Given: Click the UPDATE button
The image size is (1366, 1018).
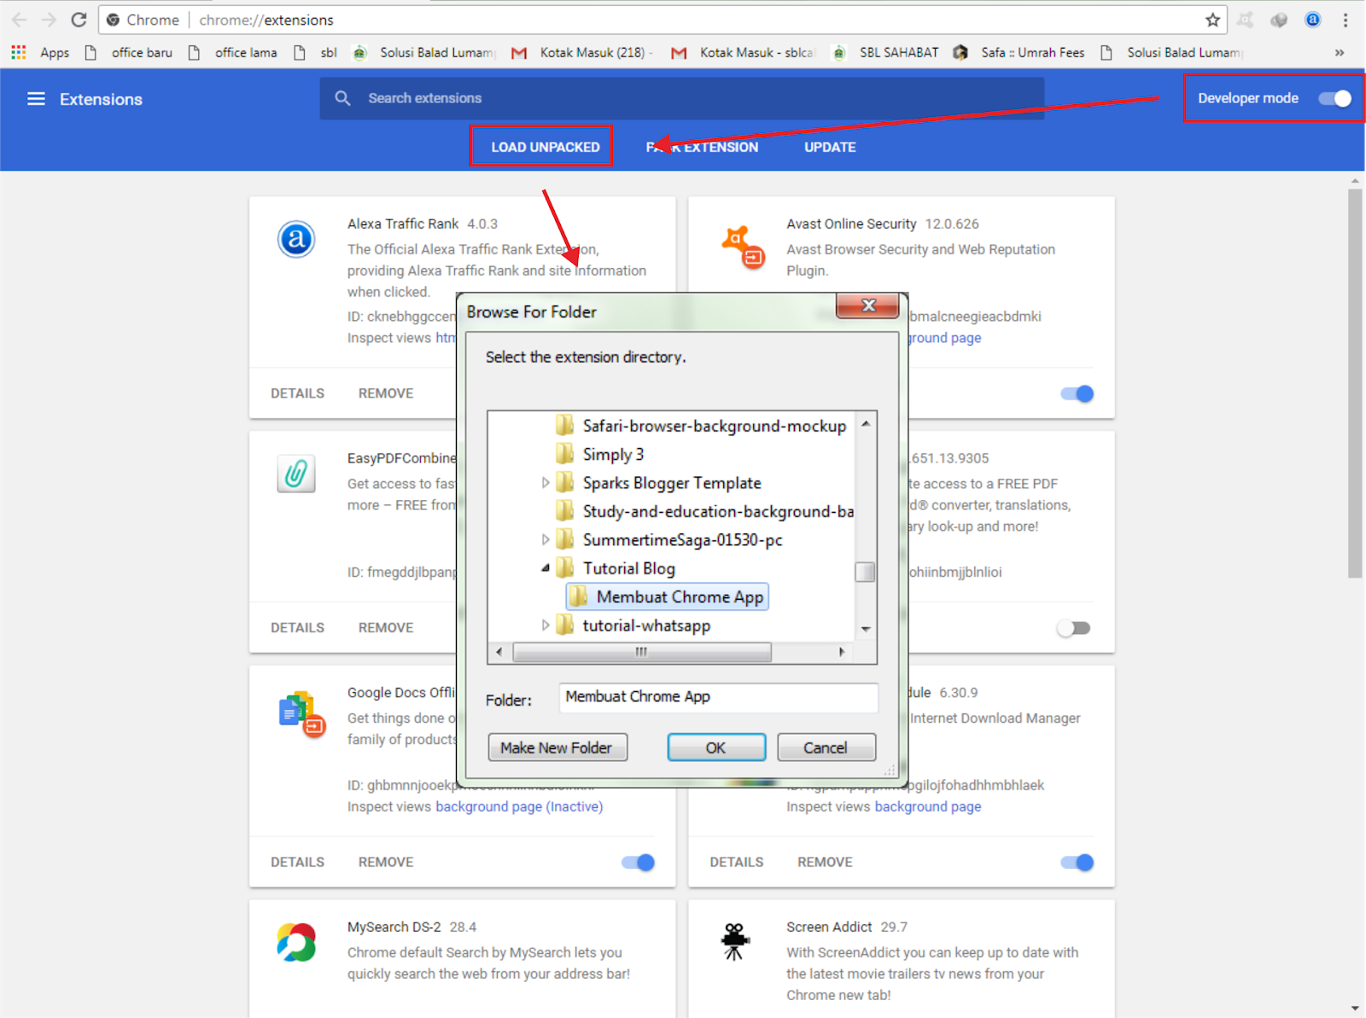Looking at the screenshot, I should 830,147.
